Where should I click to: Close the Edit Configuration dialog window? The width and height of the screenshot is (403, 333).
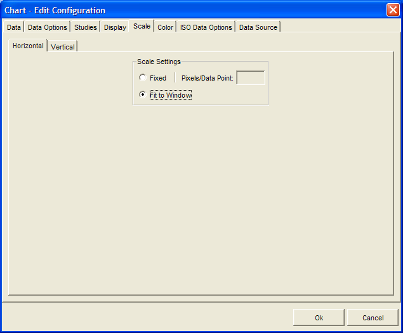392,10
